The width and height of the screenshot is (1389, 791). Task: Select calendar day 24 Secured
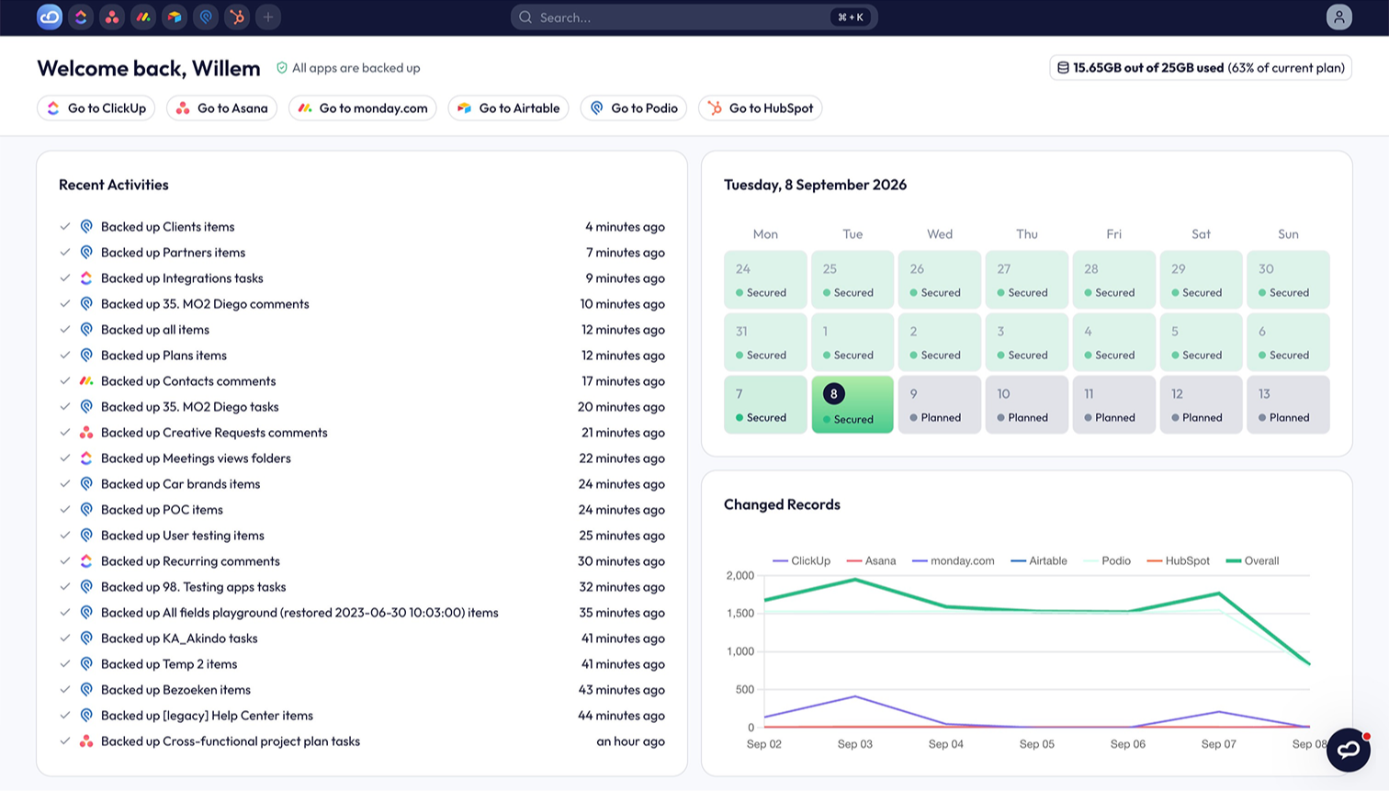pos(765,279)
